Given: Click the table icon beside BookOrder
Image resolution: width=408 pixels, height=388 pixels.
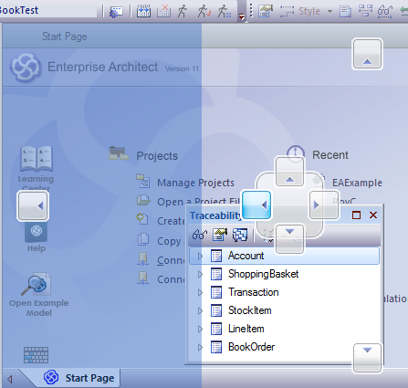Looking at the screenshot, I should (216, 347).
